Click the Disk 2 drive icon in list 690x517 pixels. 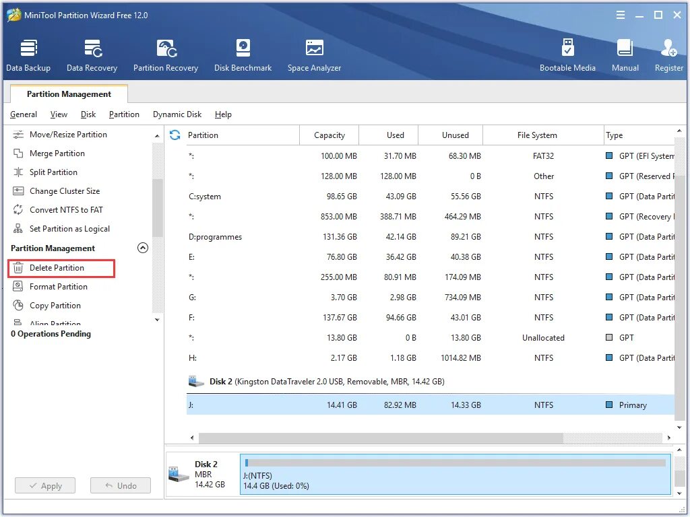pyautogui.click(x=196, y=381)
